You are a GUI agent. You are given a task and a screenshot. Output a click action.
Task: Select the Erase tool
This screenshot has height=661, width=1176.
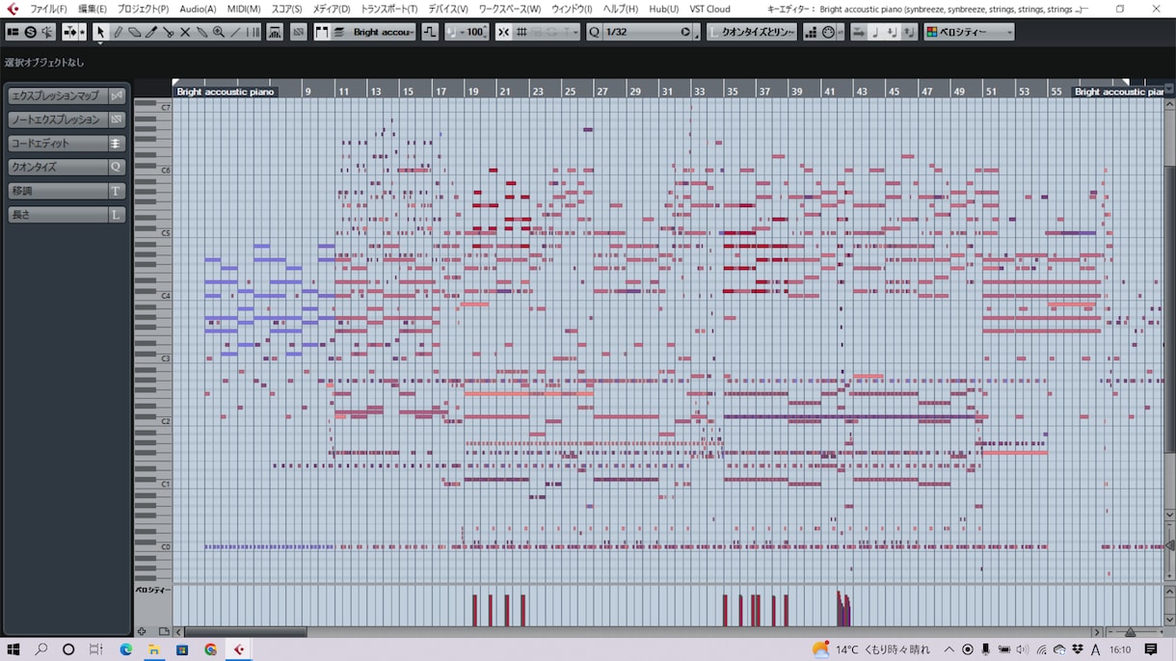pos(134,32)
